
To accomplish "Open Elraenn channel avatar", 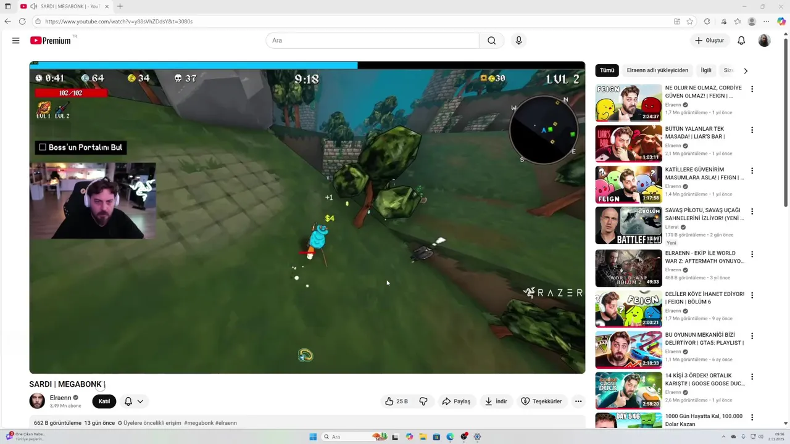I will coord(37,401).
